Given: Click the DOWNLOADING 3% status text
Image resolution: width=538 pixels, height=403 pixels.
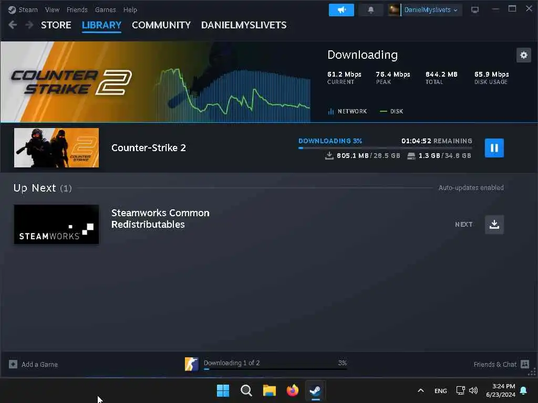Looking at the screenshot, I should point(330,141).
